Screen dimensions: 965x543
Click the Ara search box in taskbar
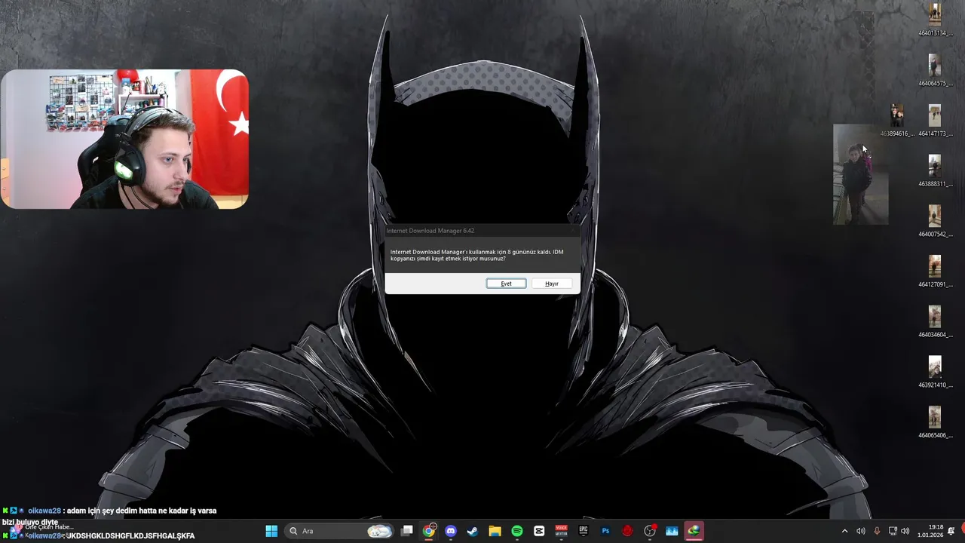pyautogui.click(x=339, y=531)
